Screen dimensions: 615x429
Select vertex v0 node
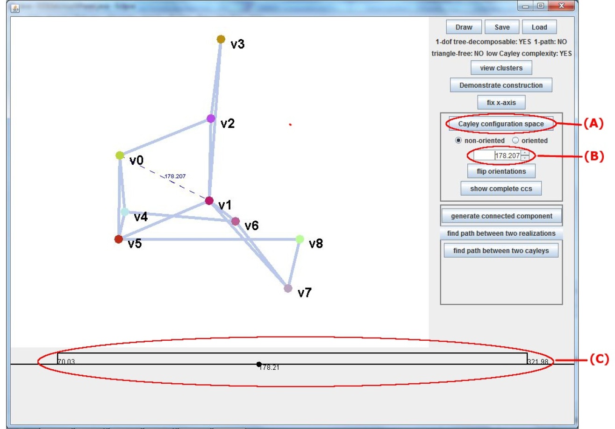[x=120, y=155]
